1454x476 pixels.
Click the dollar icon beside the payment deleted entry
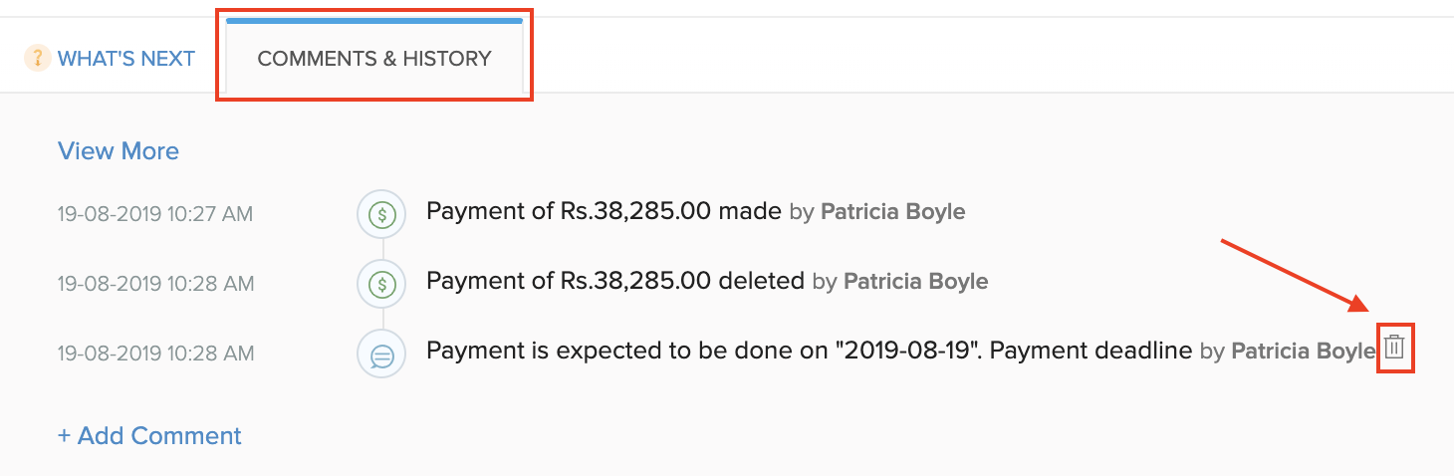click(x=381, y=283)
